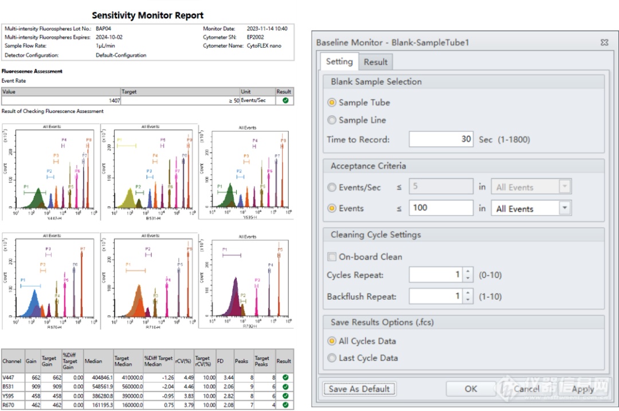Increase the Cycles Repeat value
The width and height of the screenshot is (619, 411).
(468, 272)
